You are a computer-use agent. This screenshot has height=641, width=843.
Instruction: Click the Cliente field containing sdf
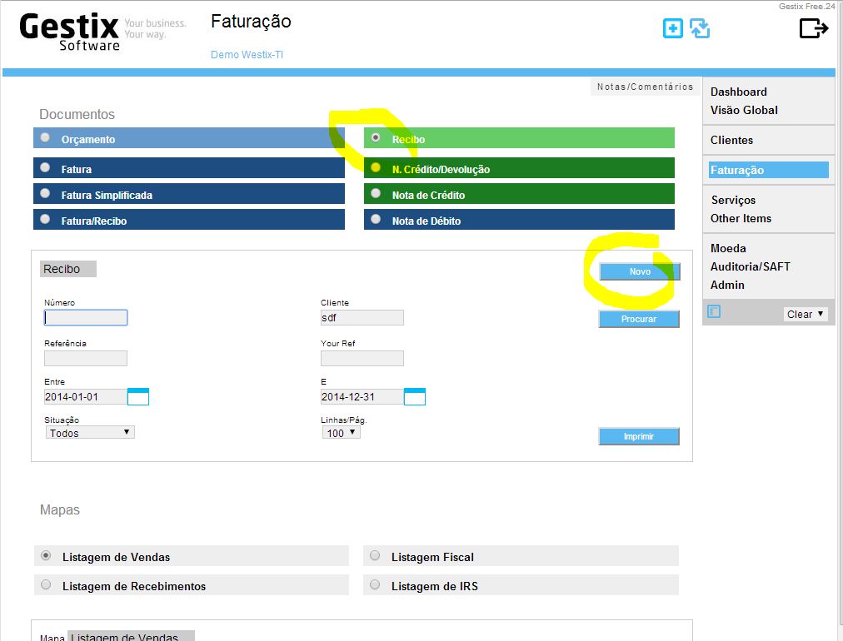click(362, 317)
